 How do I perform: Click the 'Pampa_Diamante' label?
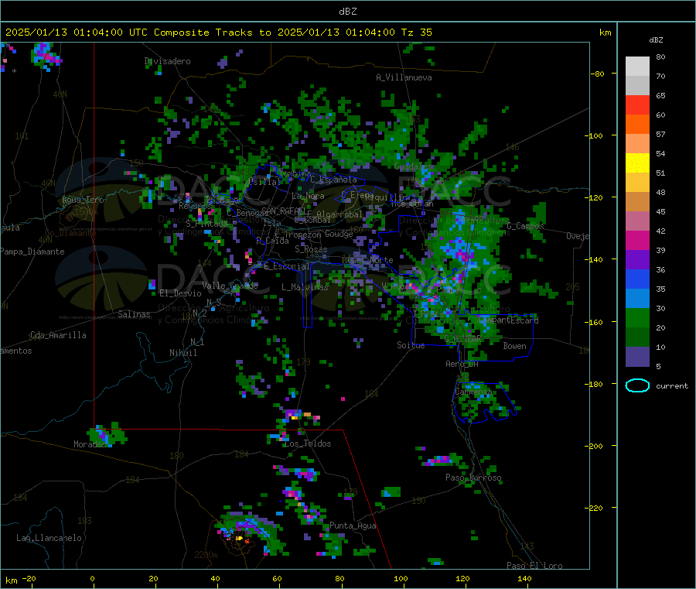click(32, 252)
